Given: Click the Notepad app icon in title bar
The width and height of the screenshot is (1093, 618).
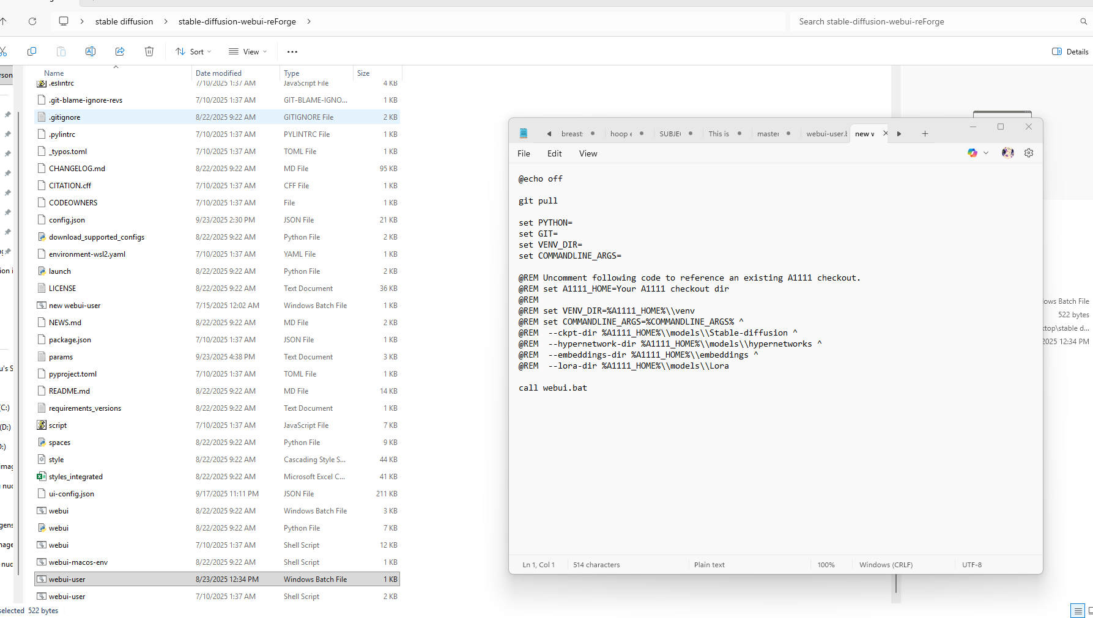Looking at the screenshot, I should [524, 133].
